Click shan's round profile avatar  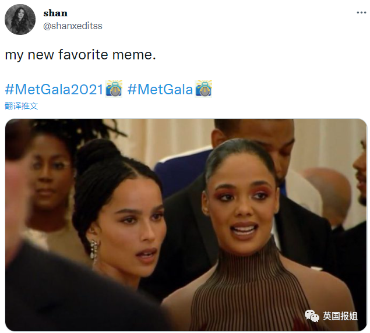coord(20,19)
